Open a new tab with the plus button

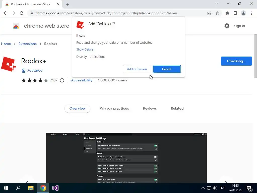(x=68, y=4)
